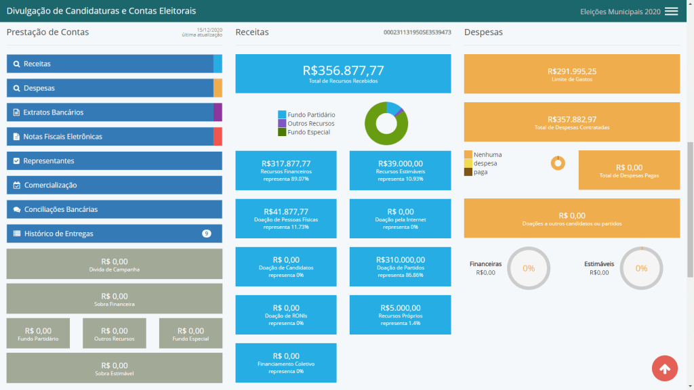Select the Comercialização menu item
The height and width of the screenshot is (390, 694).
point(114,186)
